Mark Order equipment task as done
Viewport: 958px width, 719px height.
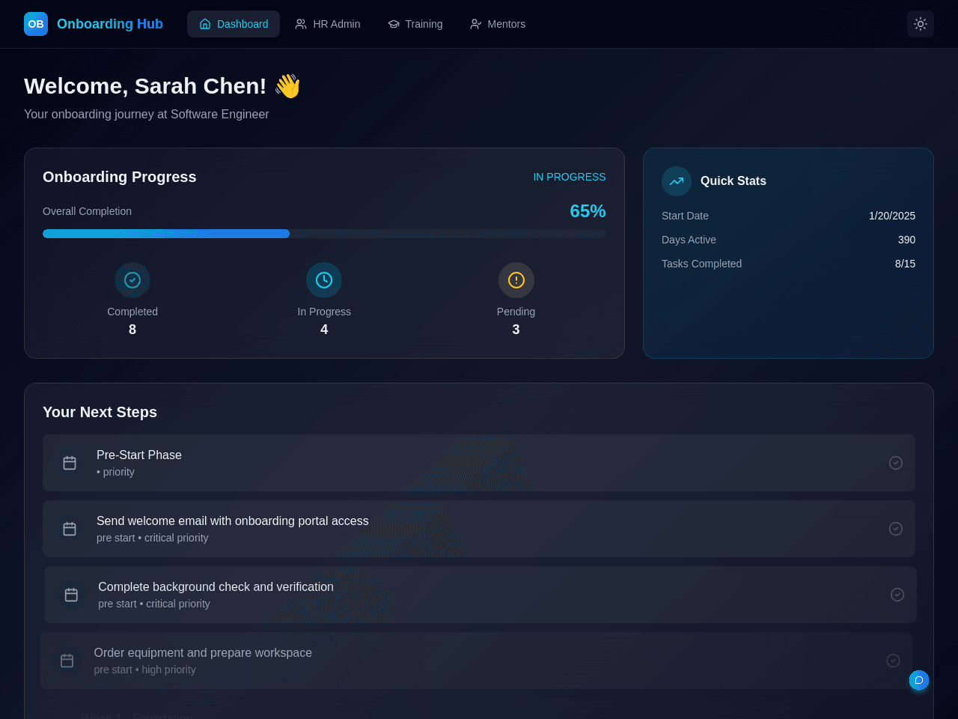pyautogui.click(x=893, y=661)
